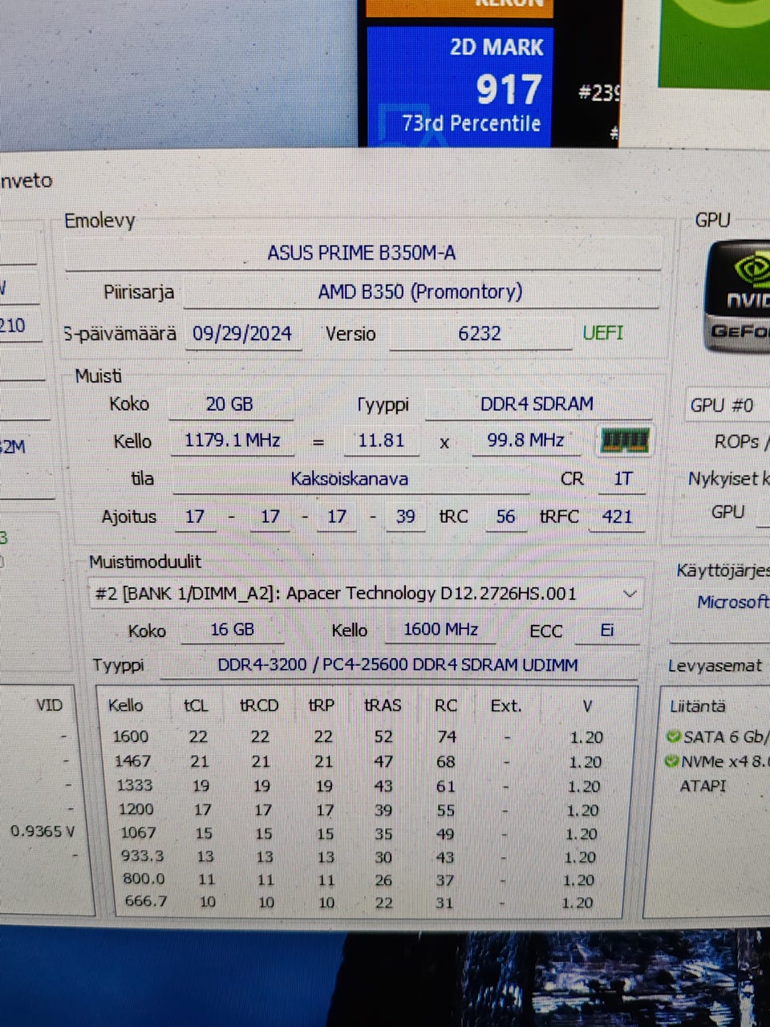
Task: Click the tRFC value 421
Action: tap(617, 517)
